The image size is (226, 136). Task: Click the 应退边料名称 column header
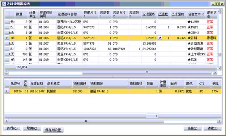69,14
